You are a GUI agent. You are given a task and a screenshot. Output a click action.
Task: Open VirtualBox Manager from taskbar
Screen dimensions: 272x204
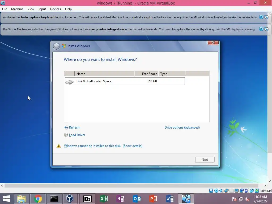[70, 199]
